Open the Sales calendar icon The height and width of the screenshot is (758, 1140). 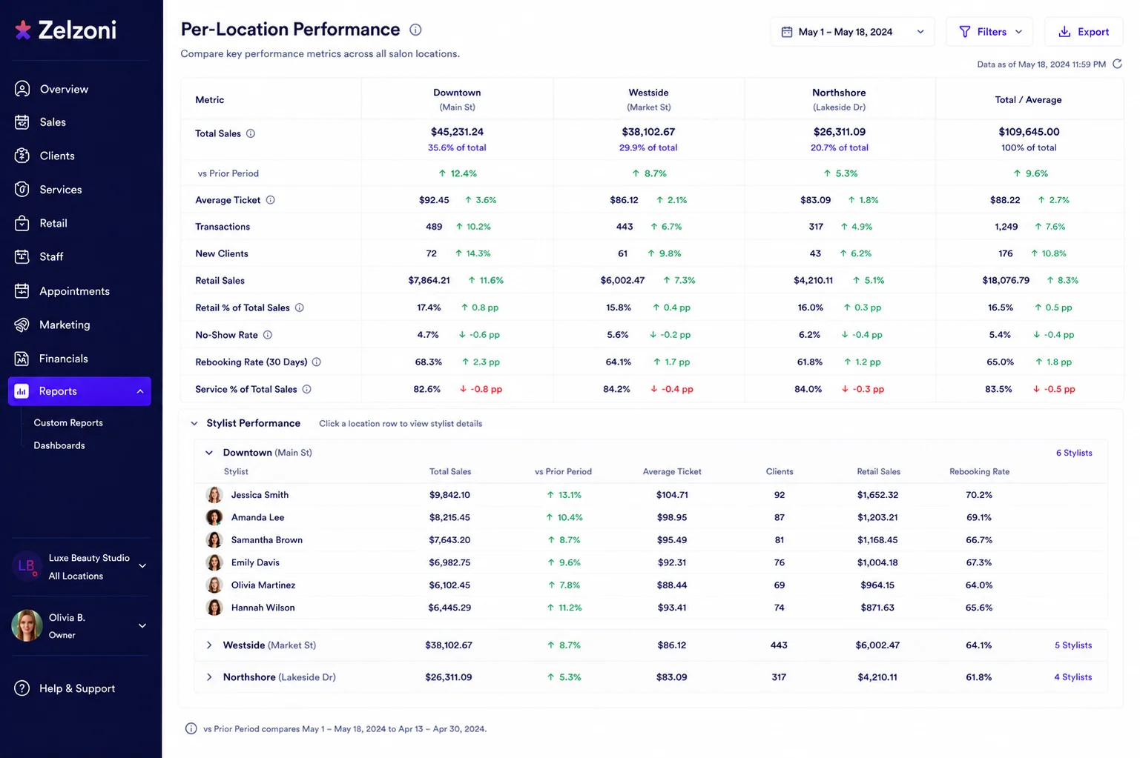point(22,122)
